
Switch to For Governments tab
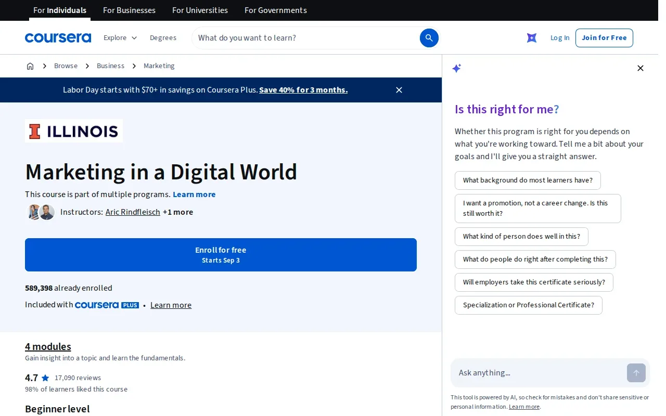pos(276,10)
